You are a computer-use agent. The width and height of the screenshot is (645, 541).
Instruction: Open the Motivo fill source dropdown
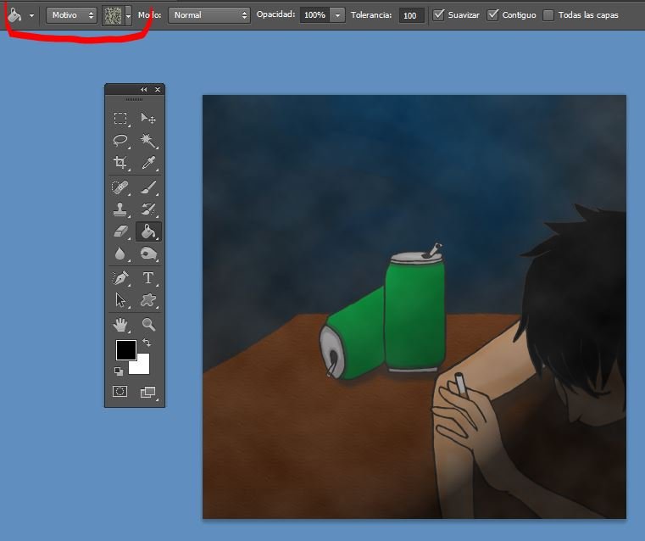pyautogui.click(x=71, y=15)
